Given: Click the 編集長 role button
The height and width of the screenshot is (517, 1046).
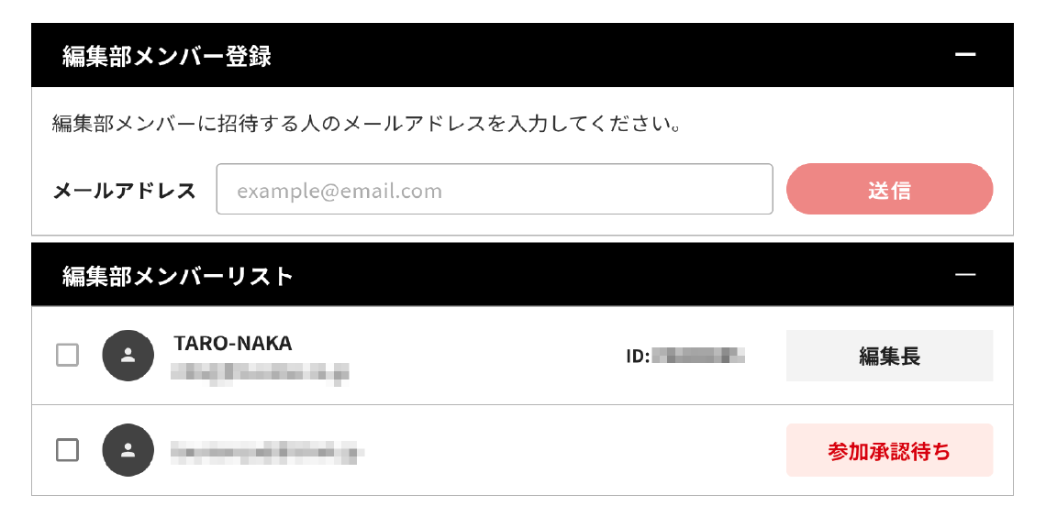Looking at the screenshot, I should point(889,356).
